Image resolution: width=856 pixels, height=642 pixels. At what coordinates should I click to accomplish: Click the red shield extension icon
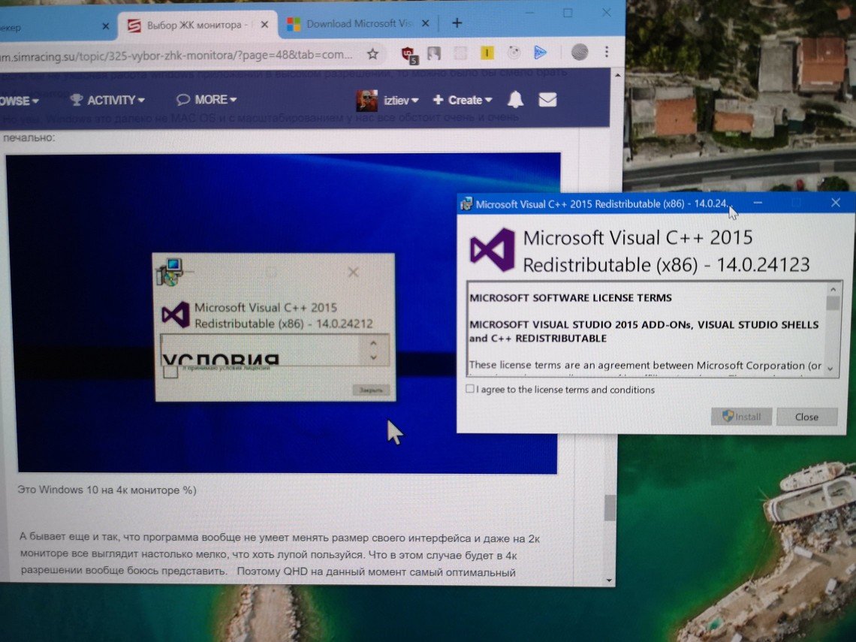pos(408,53)
